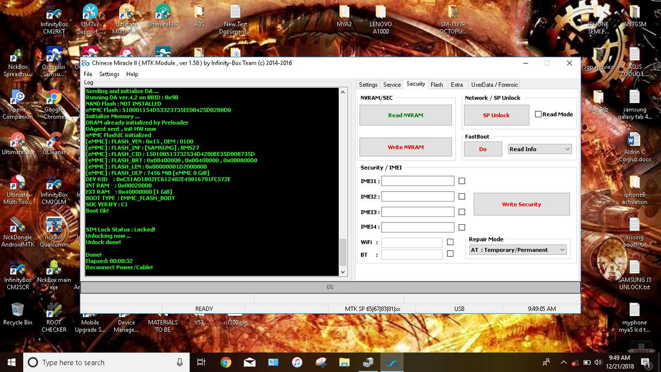This screenshot has width=661, height=372.
Task: Click the log scrollbar up arrow
Action: click(343, 92)
